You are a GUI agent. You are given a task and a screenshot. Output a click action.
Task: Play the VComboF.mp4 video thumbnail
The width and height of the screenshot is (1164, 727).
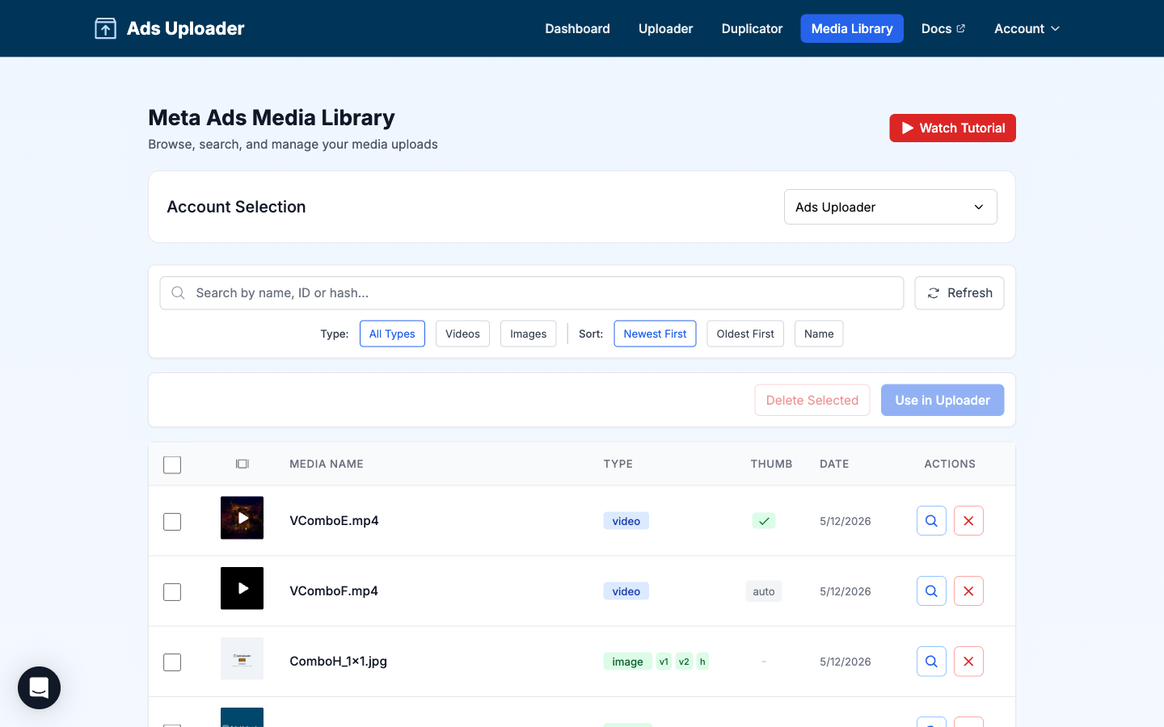point(242,588)
